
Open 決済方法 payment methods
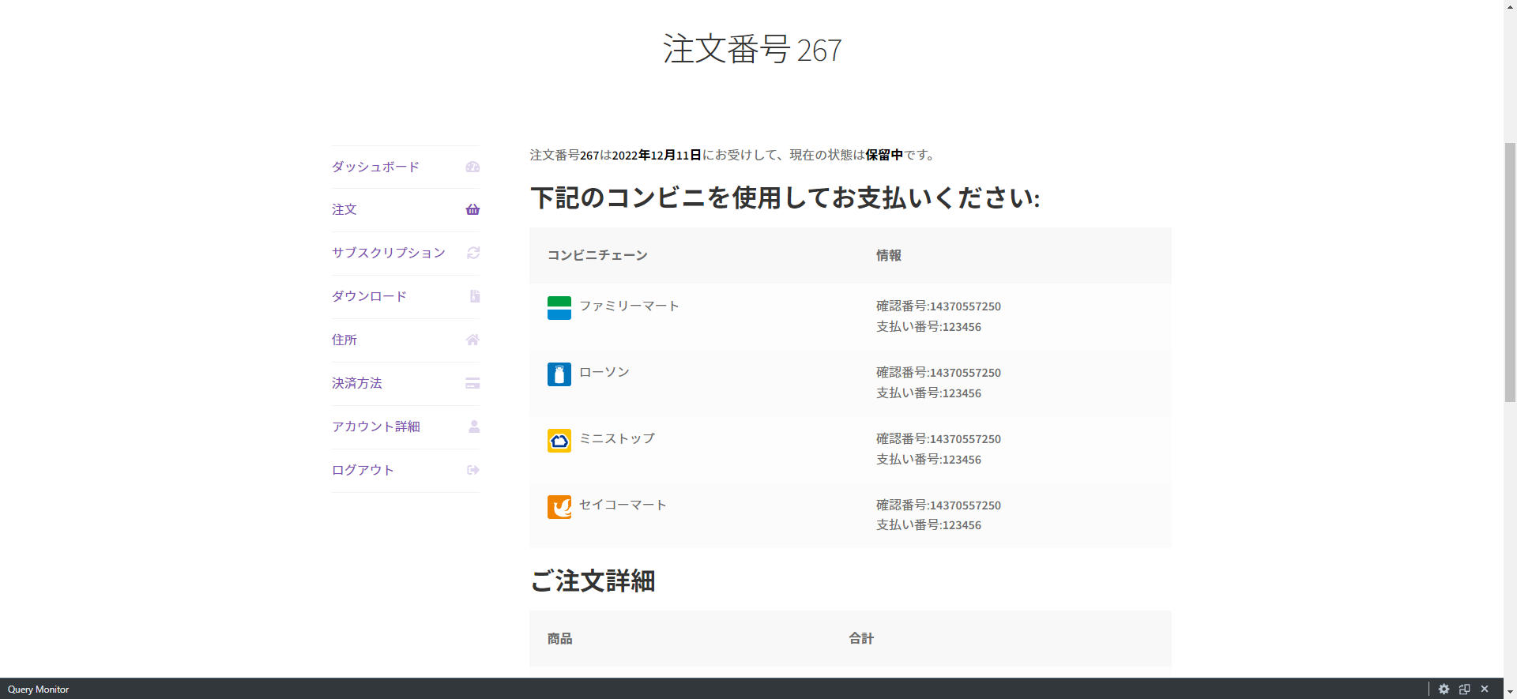click(x=357, y=383)
